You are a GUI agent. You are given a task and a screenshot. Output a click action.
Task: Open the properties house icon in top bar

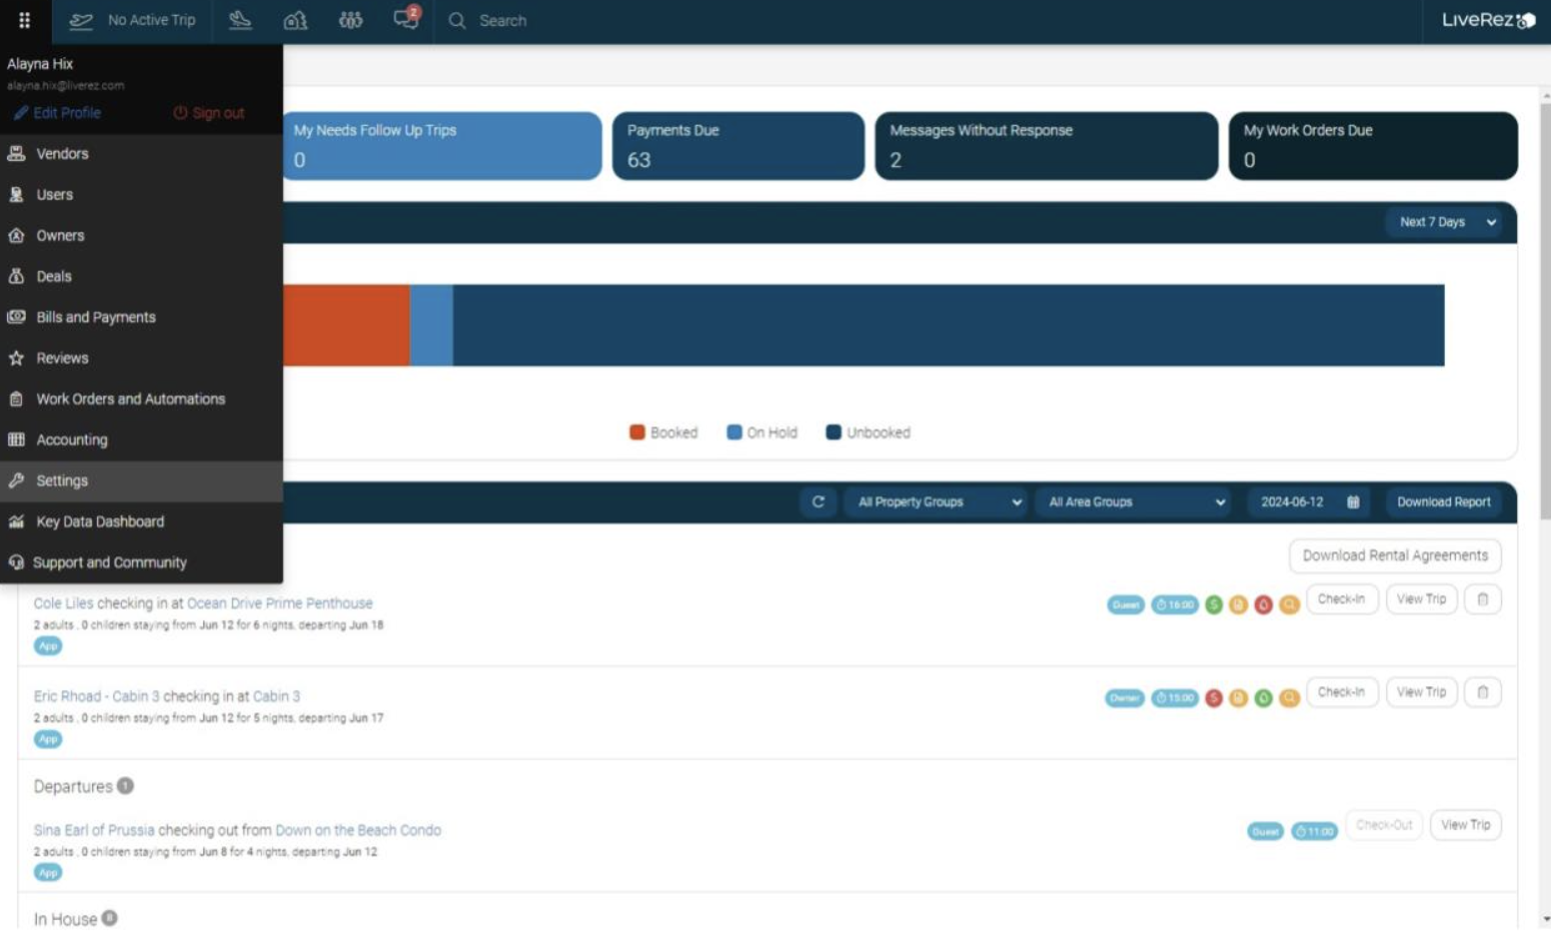pyautogui.click(x=295, y=20)
